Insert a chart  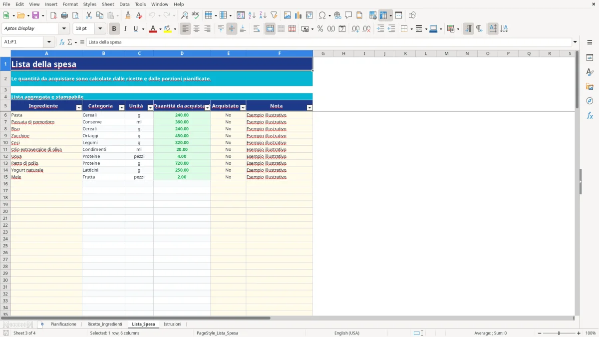point(299,15)
